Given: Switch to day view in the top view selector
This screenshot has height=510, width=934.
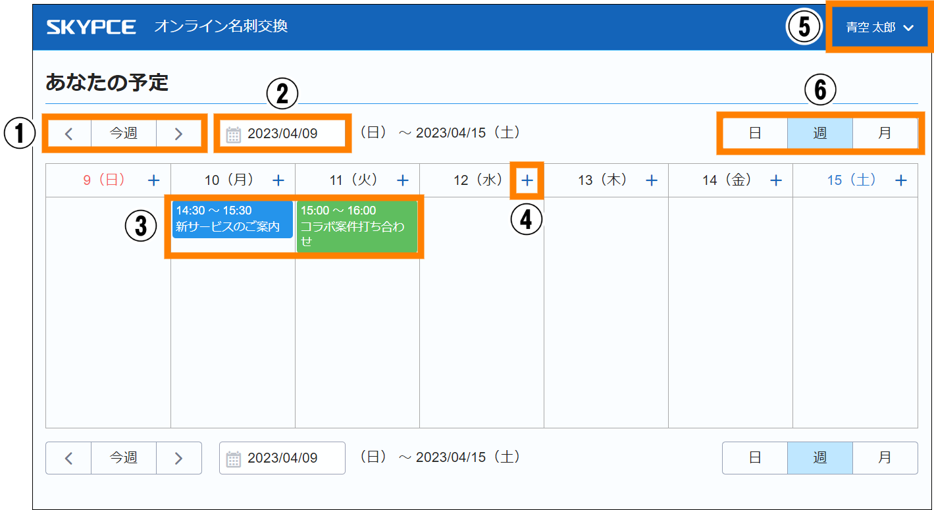Looking at the screenshot, I should 755,134.
